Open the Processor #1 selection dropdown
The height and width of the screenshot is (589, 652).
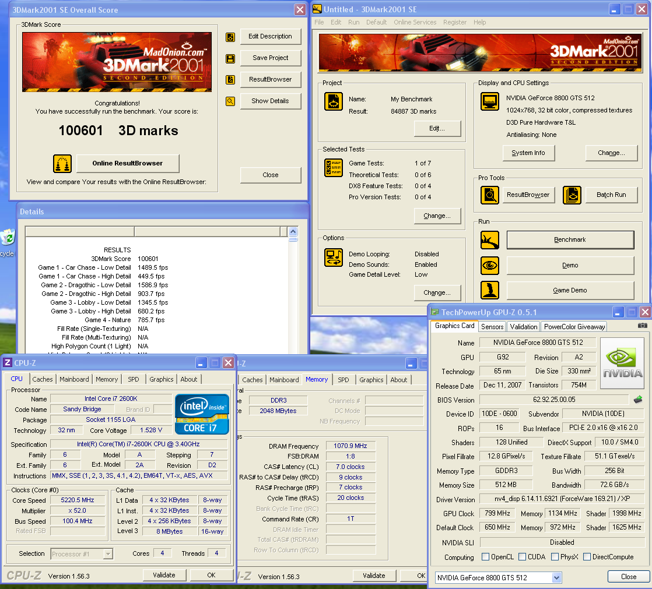point(108,553)
